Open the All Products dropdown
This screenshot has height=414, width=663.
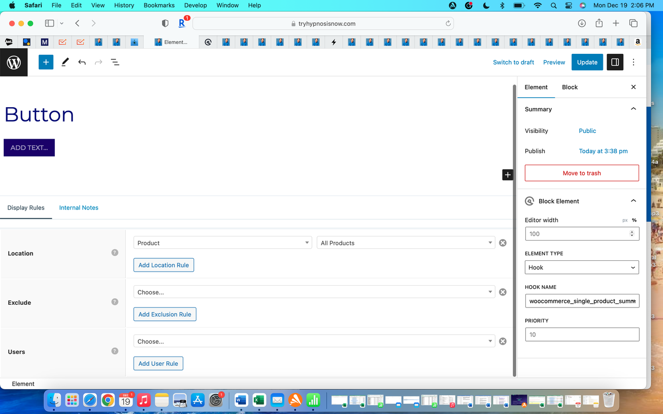(x=406, y=243)
